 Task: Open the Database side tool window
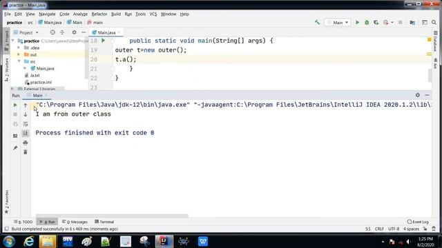435,41
